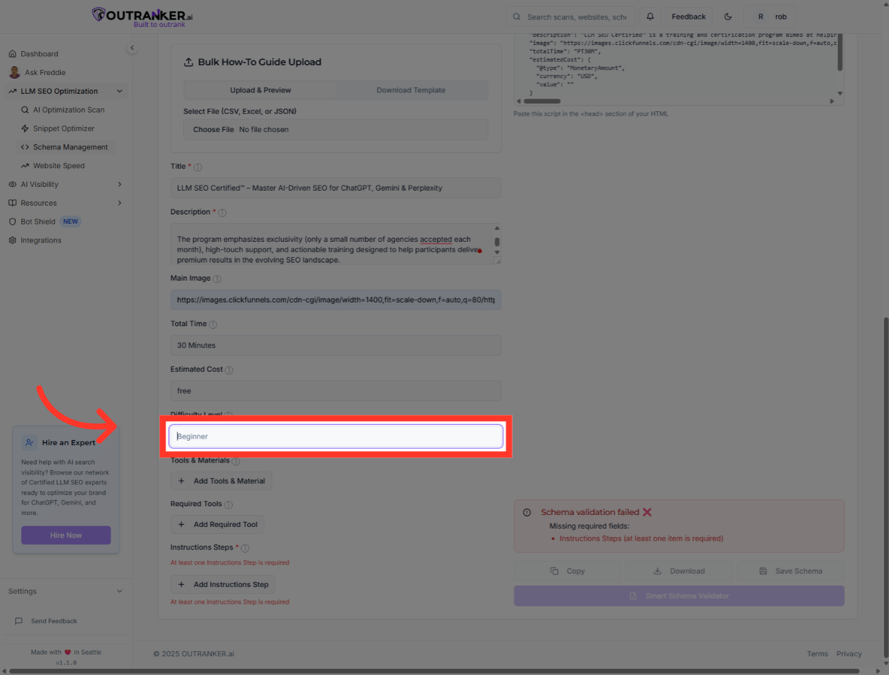Click the Tools & Materials info icon
Viewport: 889px width, 675px height.
click(x=236, y=461)
